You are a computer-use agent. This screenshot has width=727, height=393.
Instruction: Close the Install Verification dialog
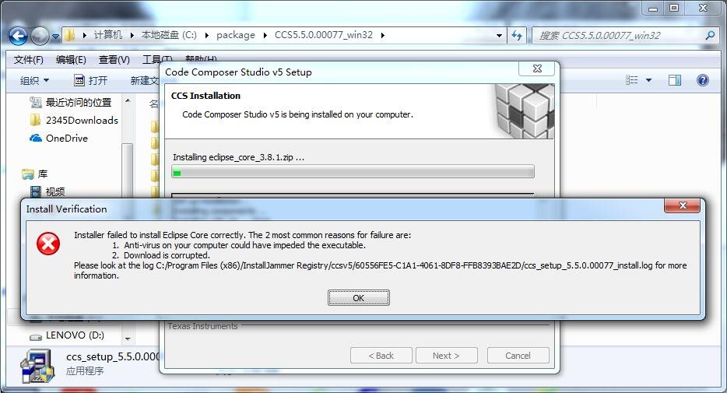(x=682, y=205)
